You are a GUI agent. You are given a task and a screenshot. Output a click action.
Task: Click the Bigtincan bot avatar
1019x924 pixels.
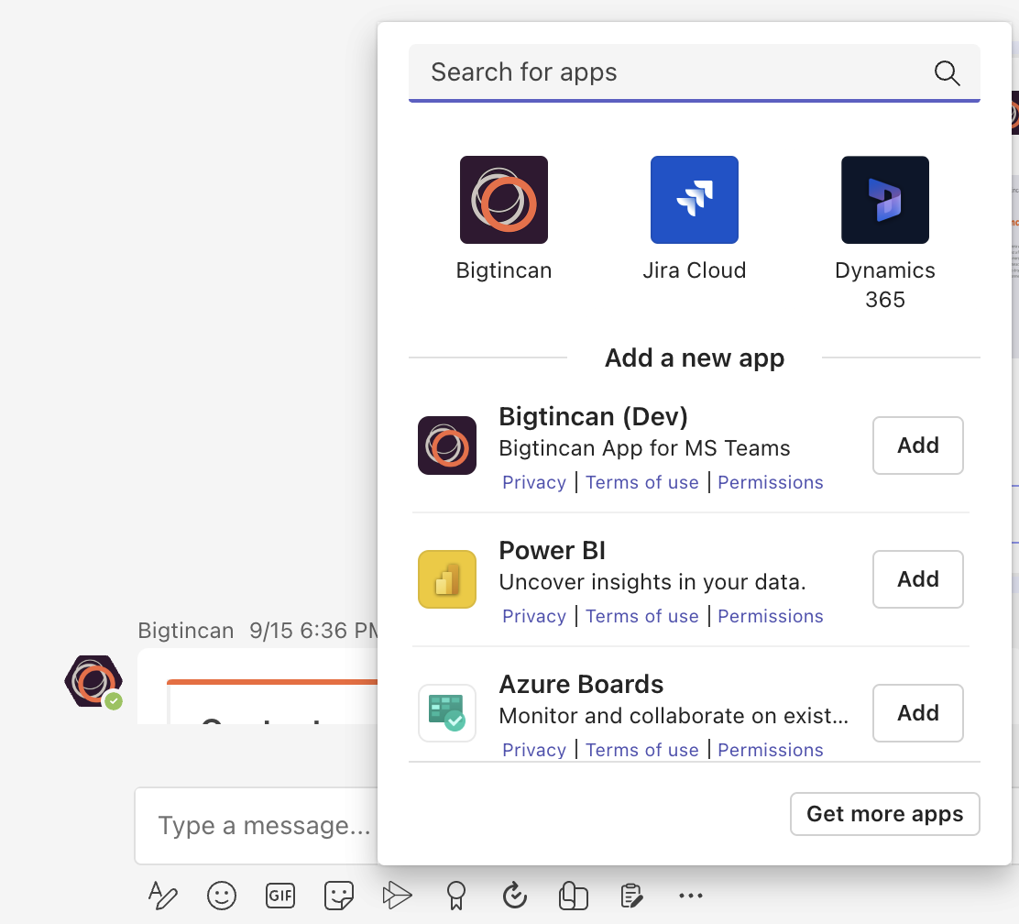click(93, 681)
